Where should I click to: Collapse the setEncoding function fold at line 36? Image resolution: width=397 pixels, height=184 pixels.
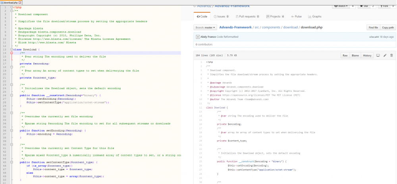pyautogui.click(x=12, y=130)
